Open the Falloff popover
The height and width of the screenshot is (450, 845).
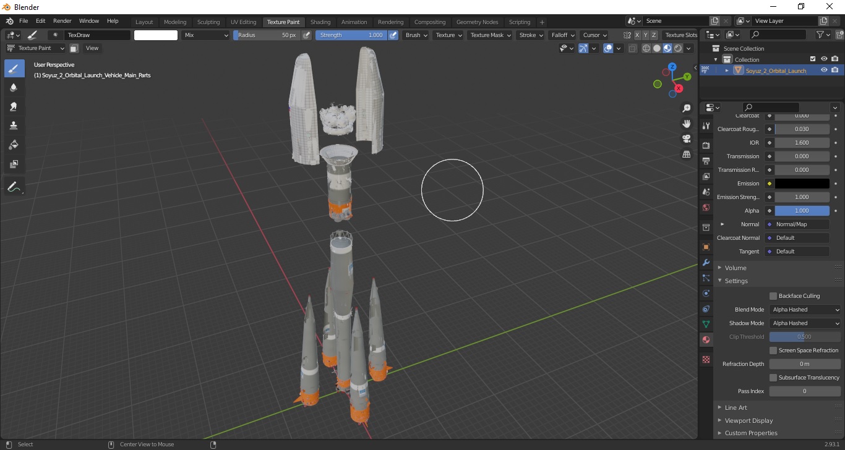coord(562,35)
